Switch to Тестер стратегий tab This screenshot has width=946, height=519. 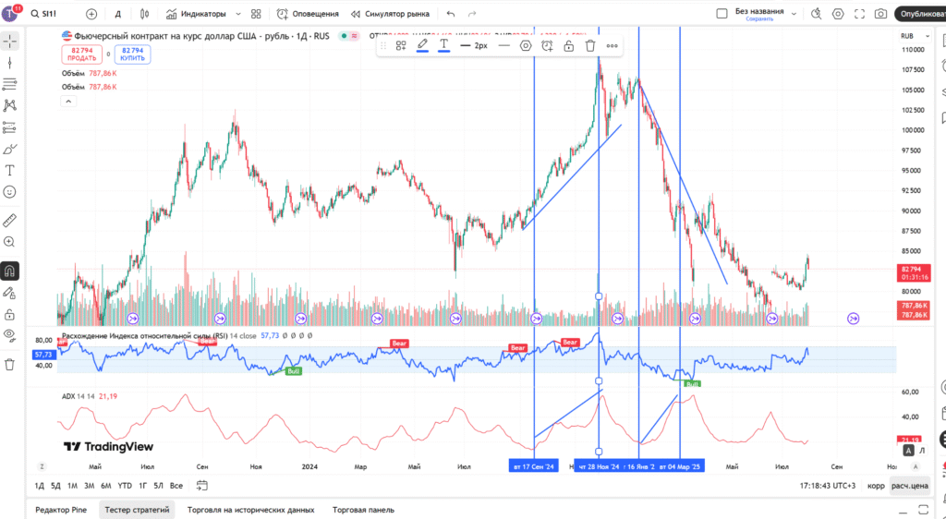point(137,510)
